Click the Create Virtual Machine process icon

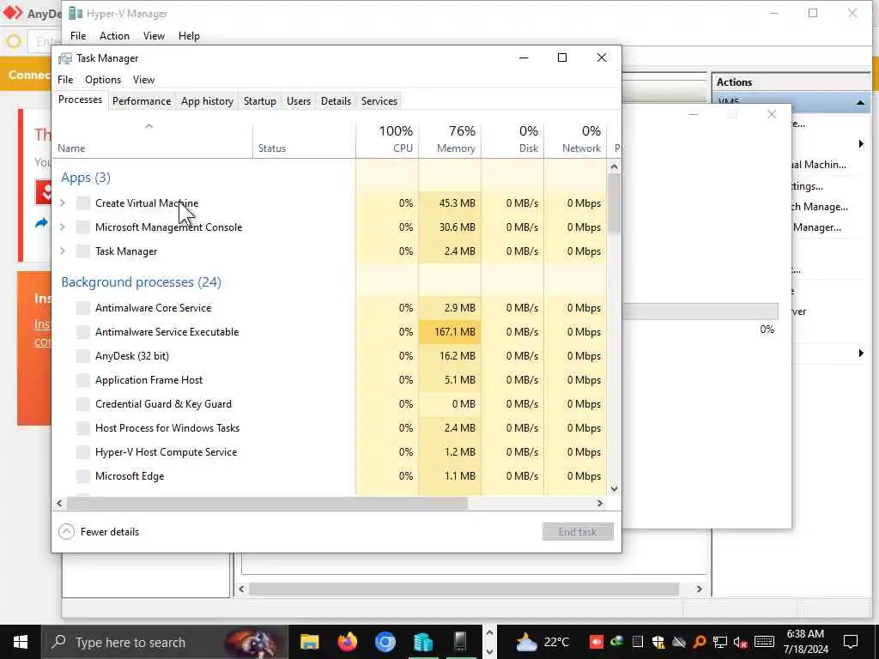pyautogui.click(x=83, y=203)
